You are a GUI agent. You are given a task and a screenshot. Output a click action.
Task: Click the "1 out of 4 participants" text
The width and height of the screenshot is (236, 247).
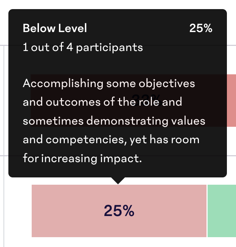click(x=83, y=47)
